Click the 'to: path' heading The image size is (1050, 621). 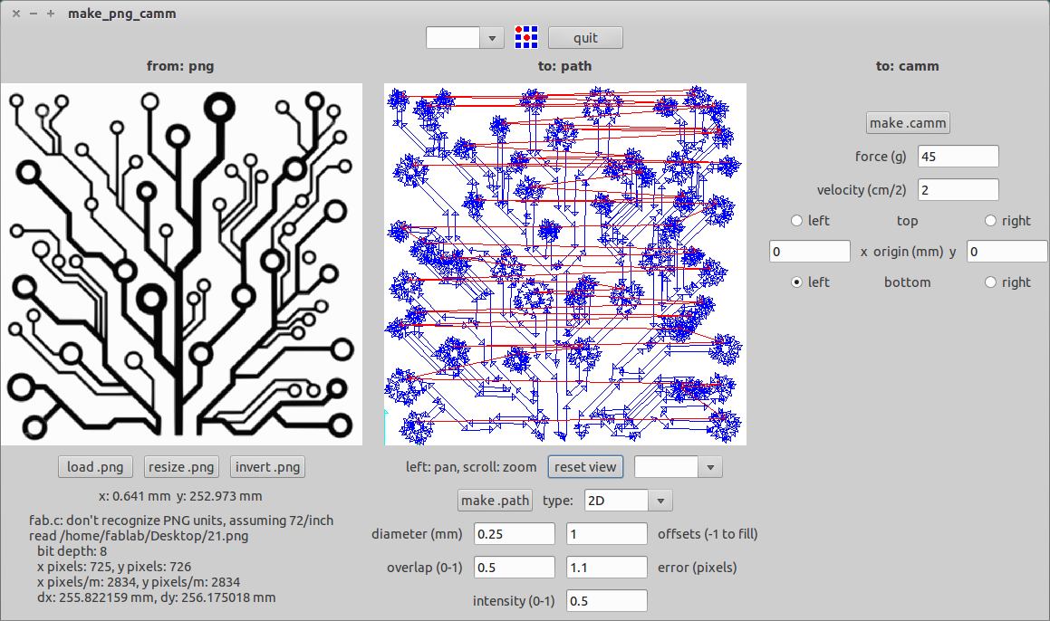(x=565, y=66)
